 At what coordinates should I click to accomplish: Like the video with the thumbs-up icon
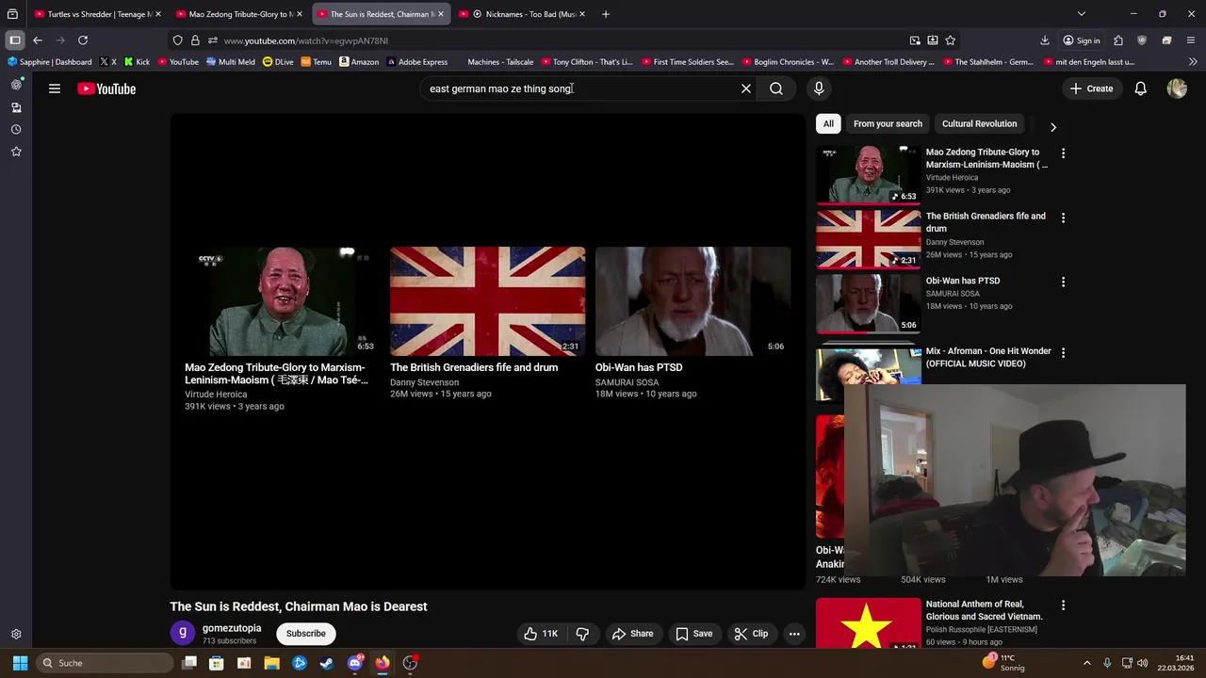(541, 634)
